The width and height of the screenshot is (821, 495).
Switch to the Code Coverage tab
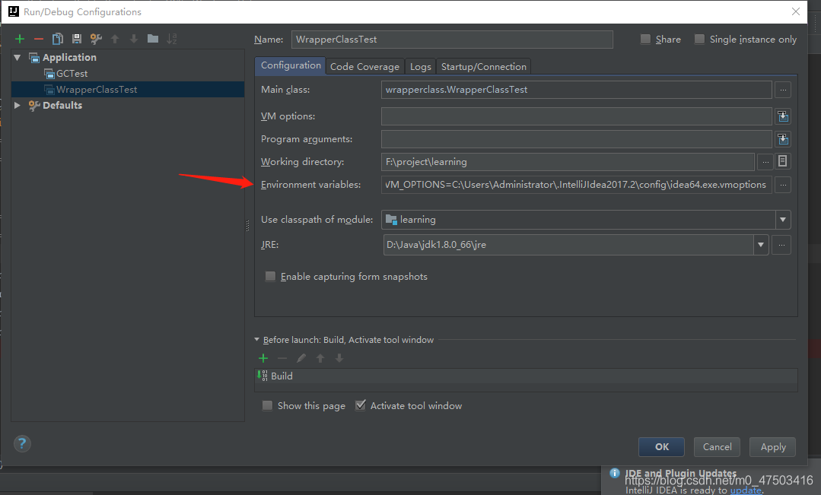(364, 66)
